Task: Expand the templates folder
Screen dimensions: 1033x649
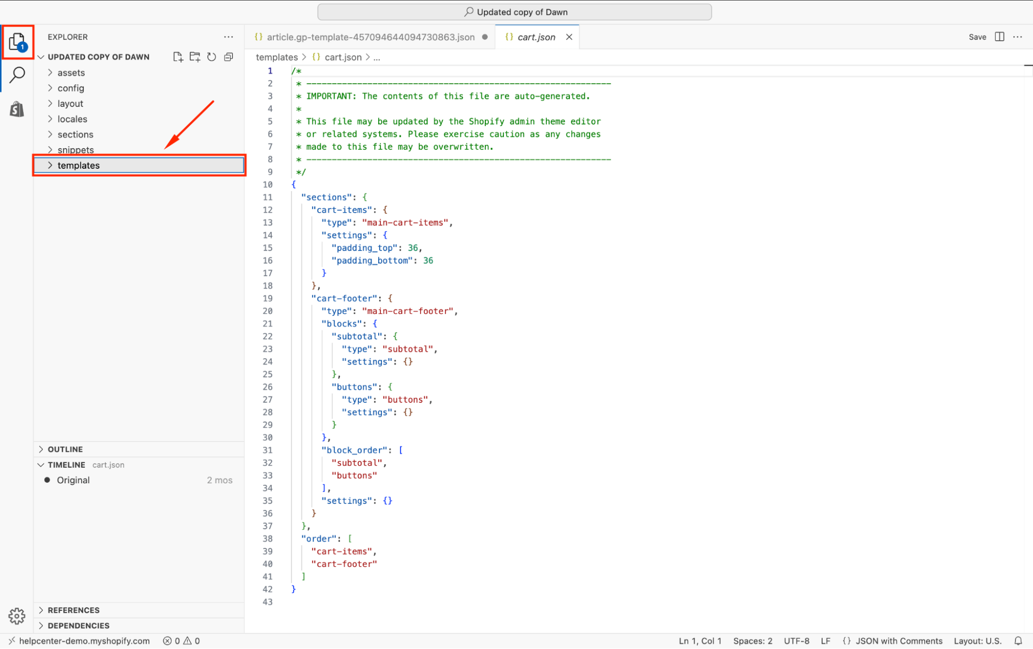Action: click(79, 165)
